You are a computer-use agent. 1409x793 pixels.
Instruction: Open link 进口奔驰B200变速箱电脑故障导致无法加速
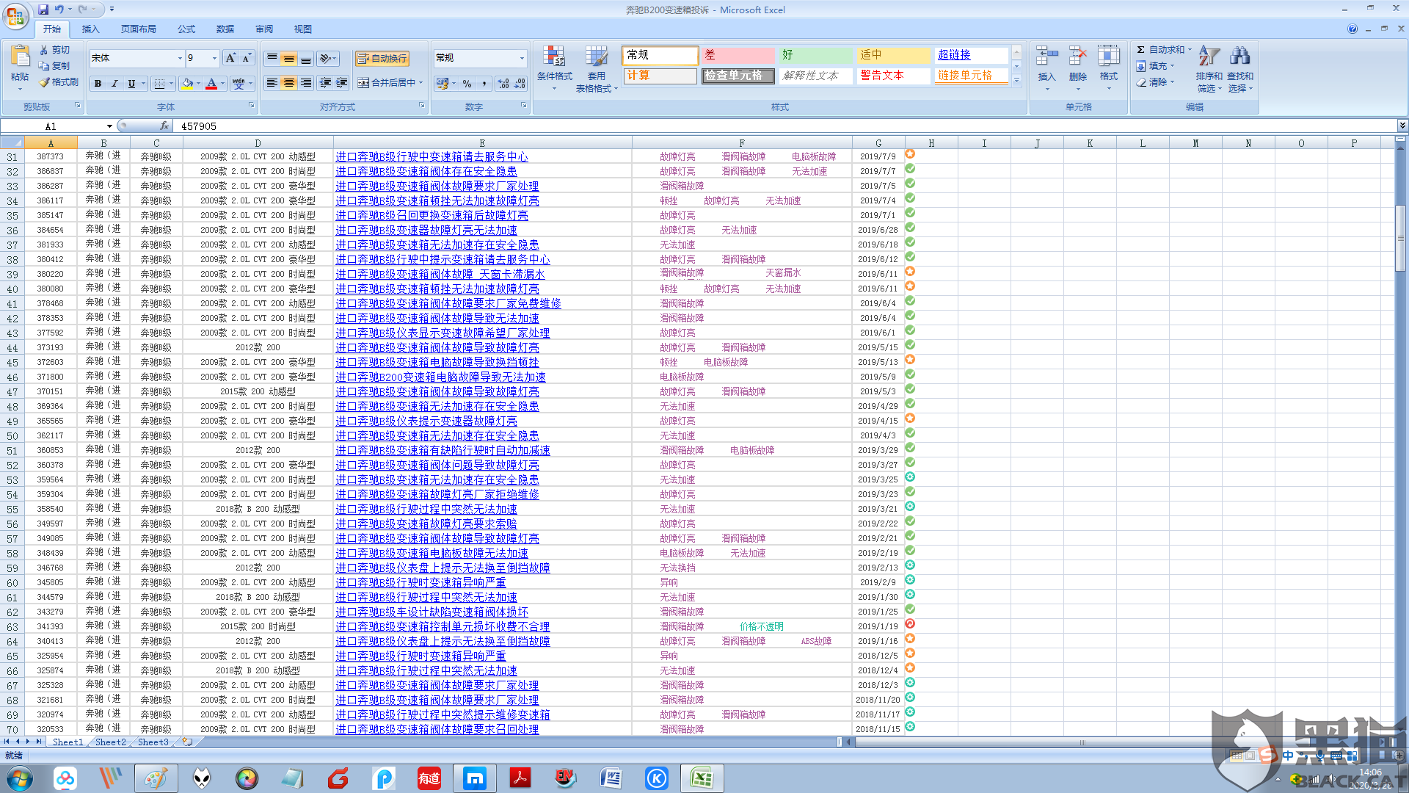(440, 377)
